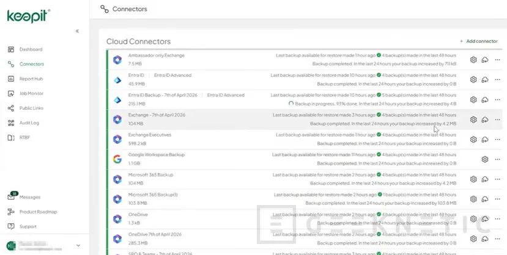Click cloud restore icon for Exchange Executives

pos(485,140)
